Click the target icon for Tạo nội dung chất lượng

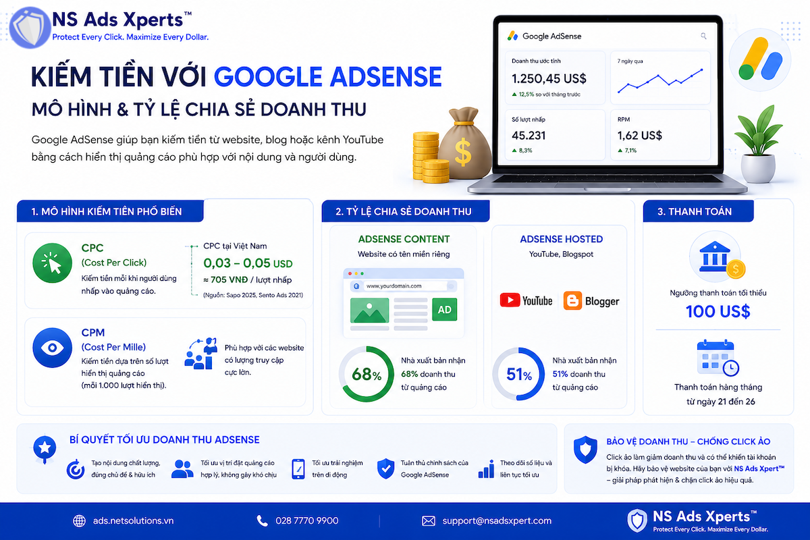[74, 468]
